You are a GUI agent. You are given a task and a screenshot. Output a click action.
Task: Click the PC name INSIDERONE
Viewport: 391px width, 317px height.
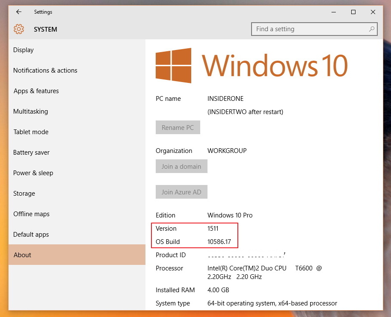point(225,99)
